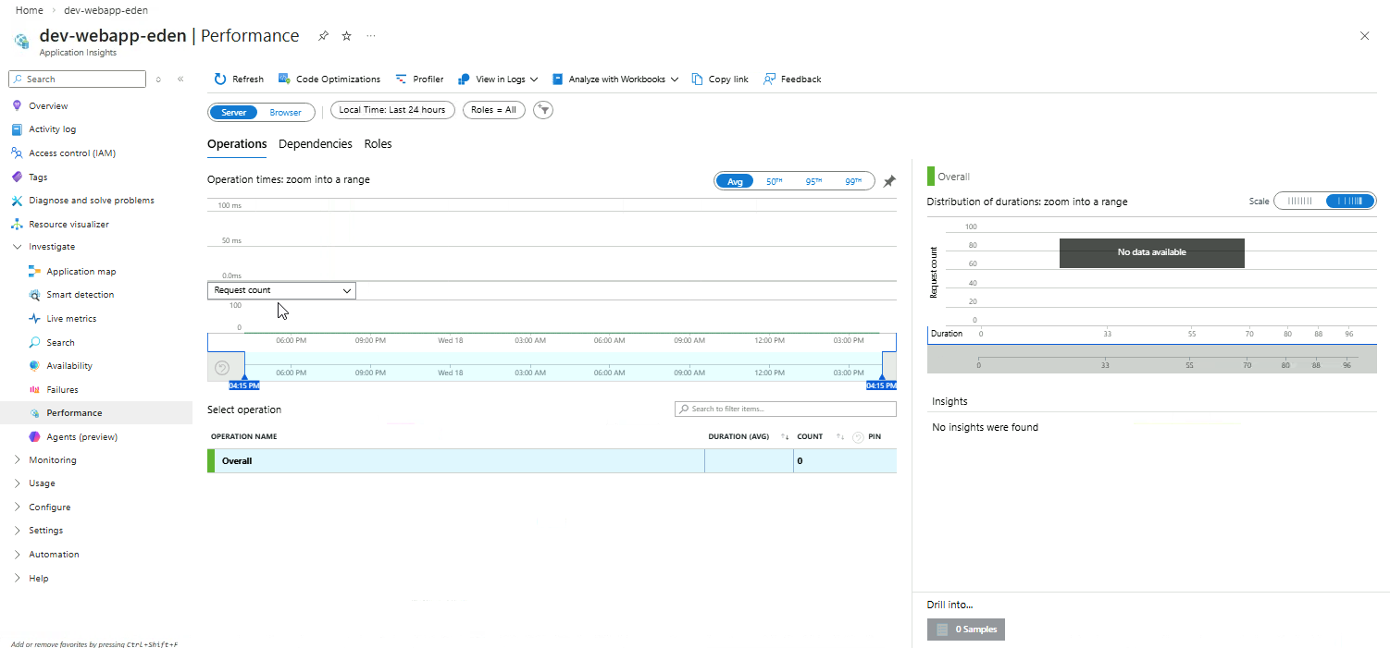Click the search to filter items field
Viewport: 1390px width, 648px height.
tap(785, 409)
